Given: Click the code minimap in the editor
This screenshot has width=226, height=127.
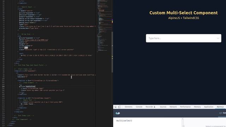Looking at the screenshot, I should pyautogui.click(x=104, y=26).
